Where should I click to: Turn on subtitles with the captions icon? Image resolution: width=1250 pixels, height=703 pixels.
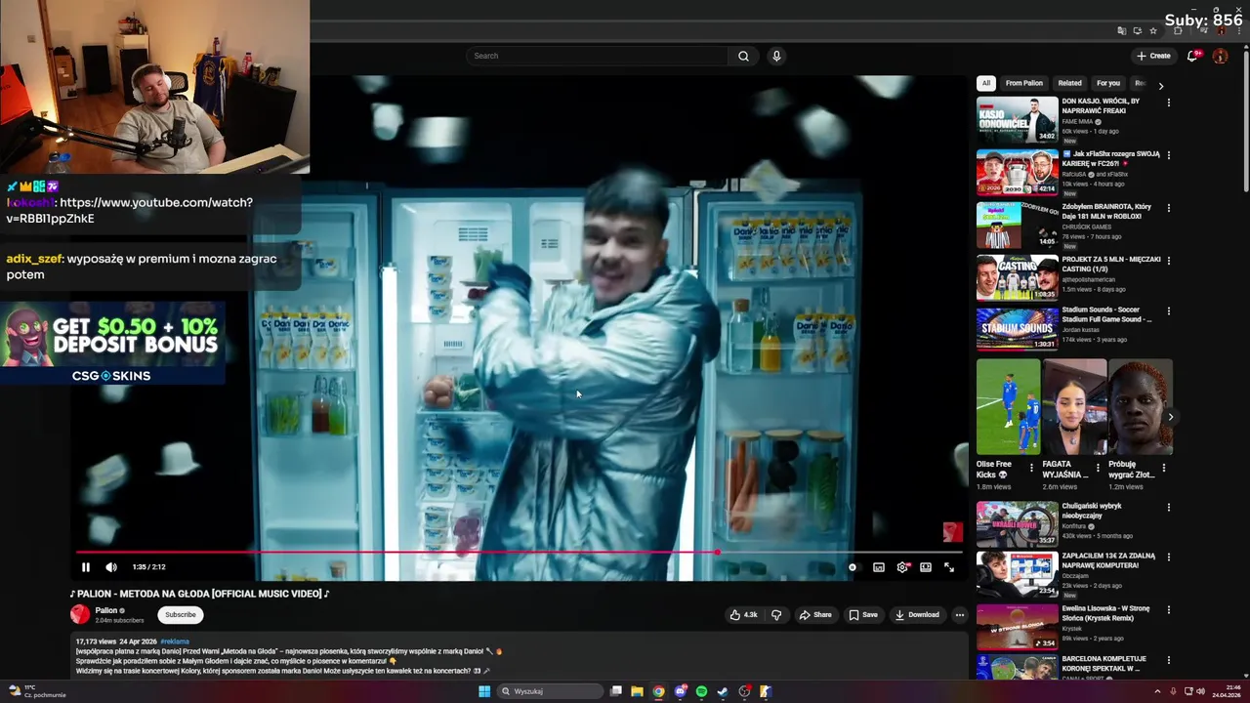[x=879, y=567]
